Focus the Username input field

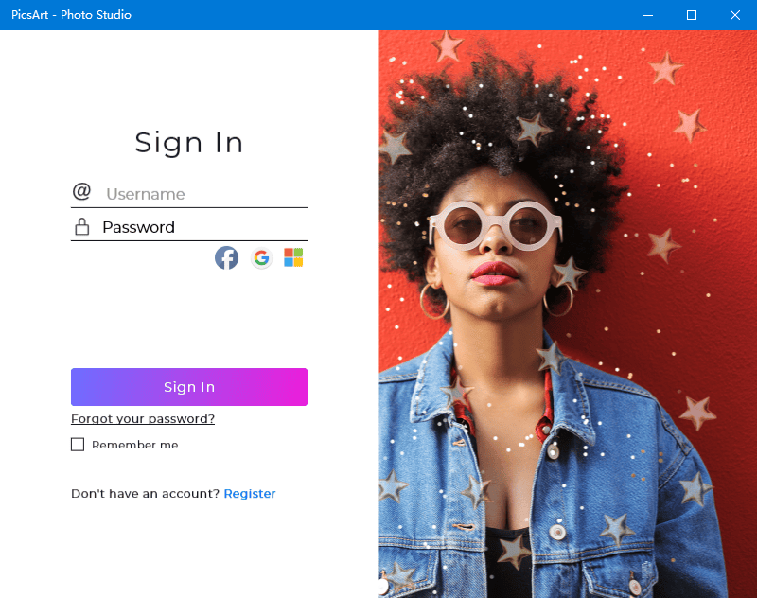click(205, 194)
